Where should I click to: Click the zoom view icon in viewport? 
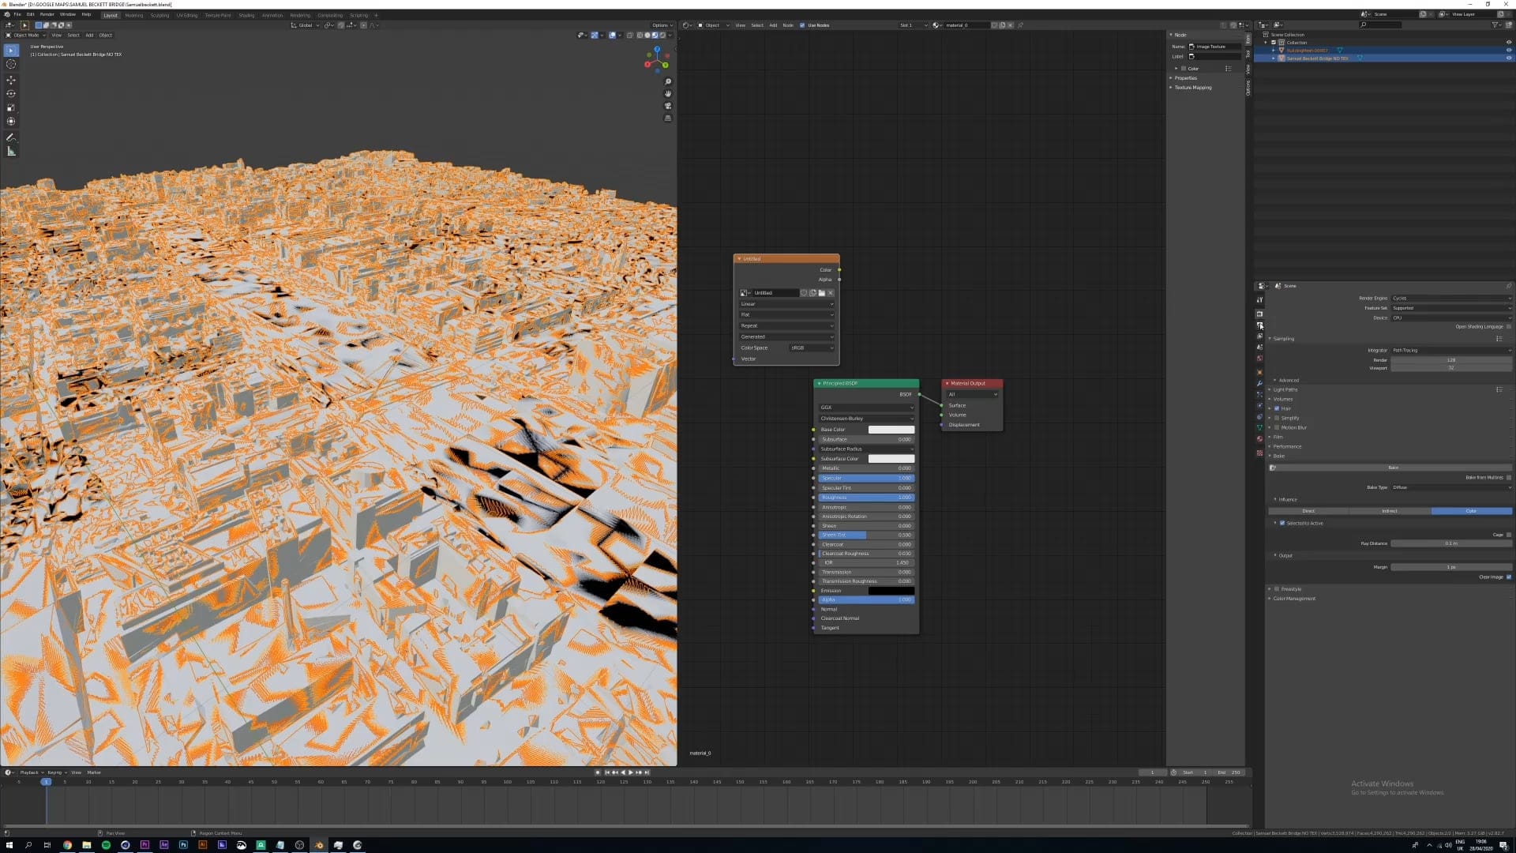(x=668, y=82)
